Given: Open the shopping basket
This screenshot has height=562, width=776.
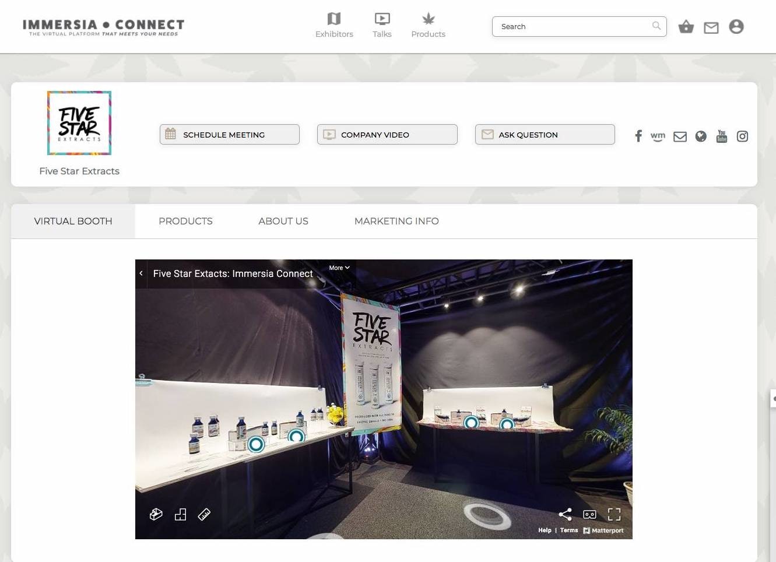Looking at the screenshot, I should tap(686, 27).
